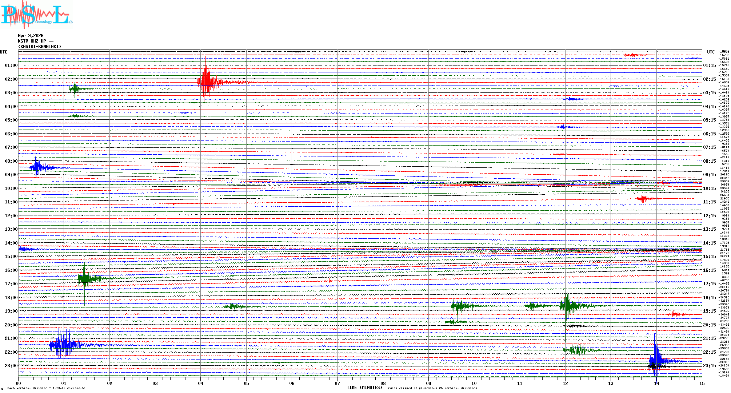Click the 19:15 time label on right
This screenshot has height=393, width=731.
(x=709, y=311)
